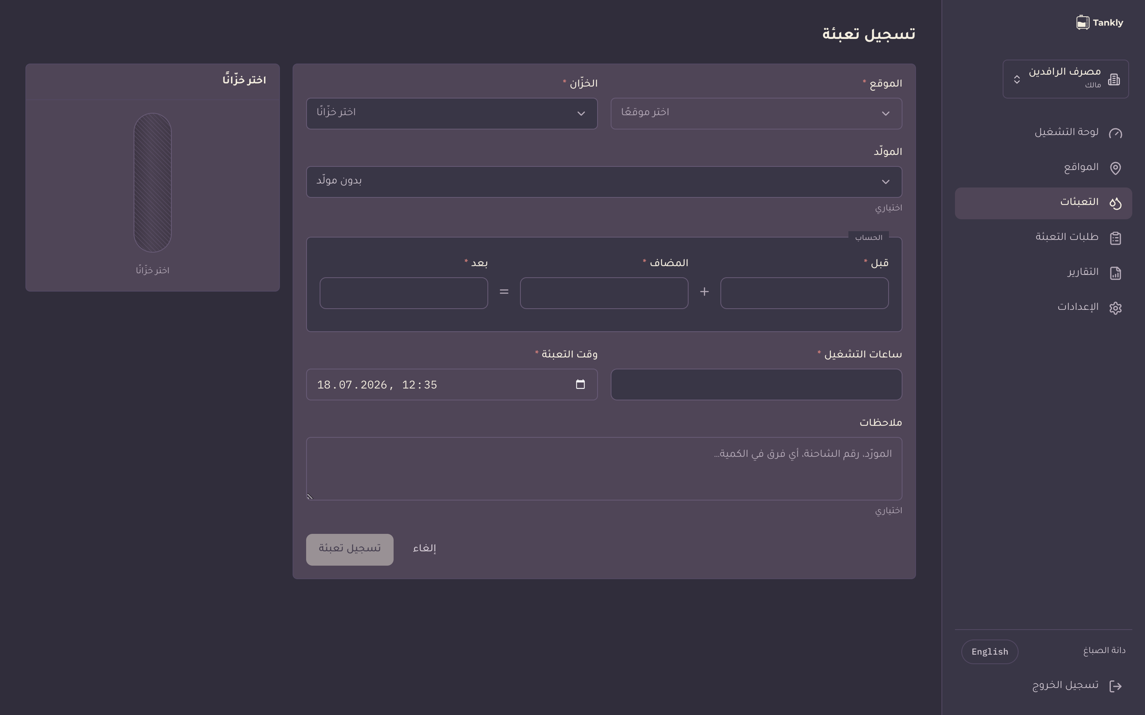
Task: Select التعبئات menu item
Action: coord(1043,203)
